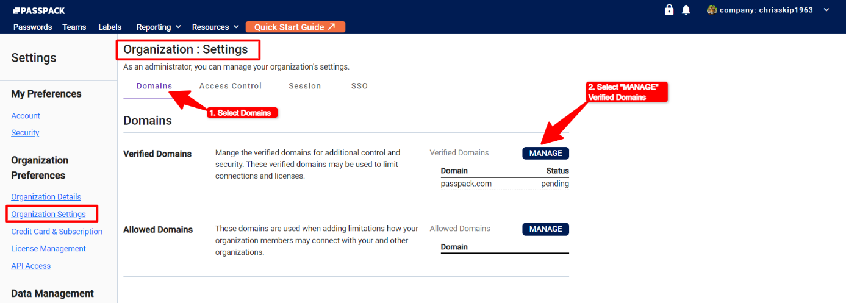This screenshot has height=303, width=846.
Task: Click the My Preferences sidebar heading
Action: click(46, 94)
